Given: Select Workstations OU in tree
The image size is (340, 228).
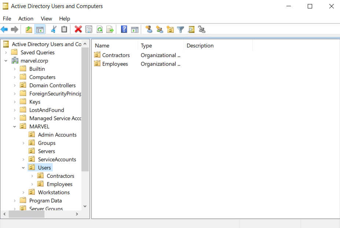Looking at the screenshot, I should [54, 192].
